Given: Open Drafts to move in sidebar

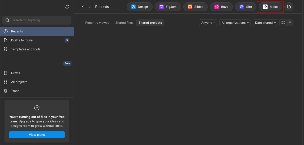Looking at the screenshot, I should (x=22, y=40).
